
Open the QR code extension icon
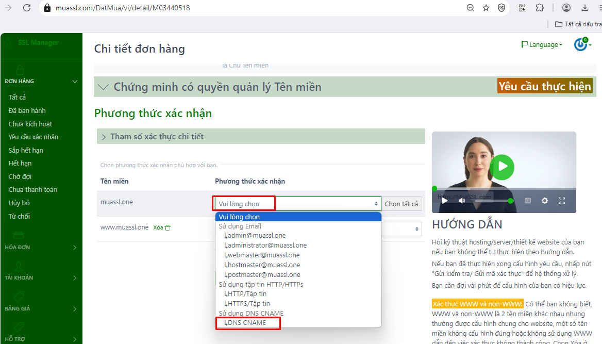pos(522,8)
